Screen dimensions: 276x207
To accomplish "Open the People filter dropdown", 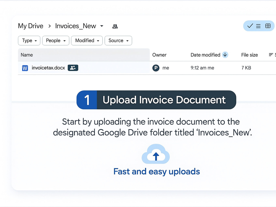I will tap(56, 41).
